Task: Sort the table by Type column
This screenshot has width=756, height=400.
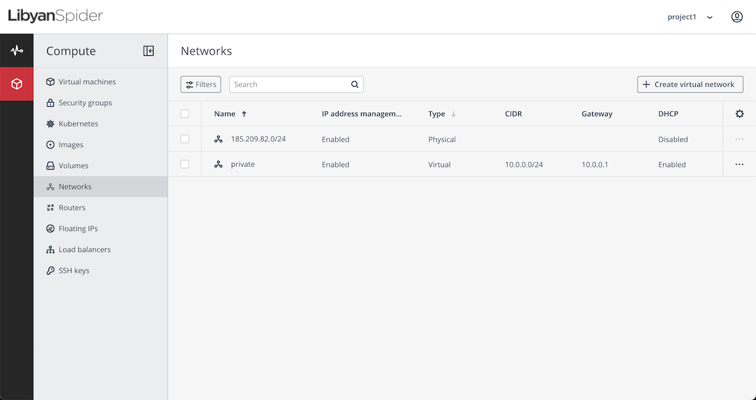Action: (x=439, y=113)
